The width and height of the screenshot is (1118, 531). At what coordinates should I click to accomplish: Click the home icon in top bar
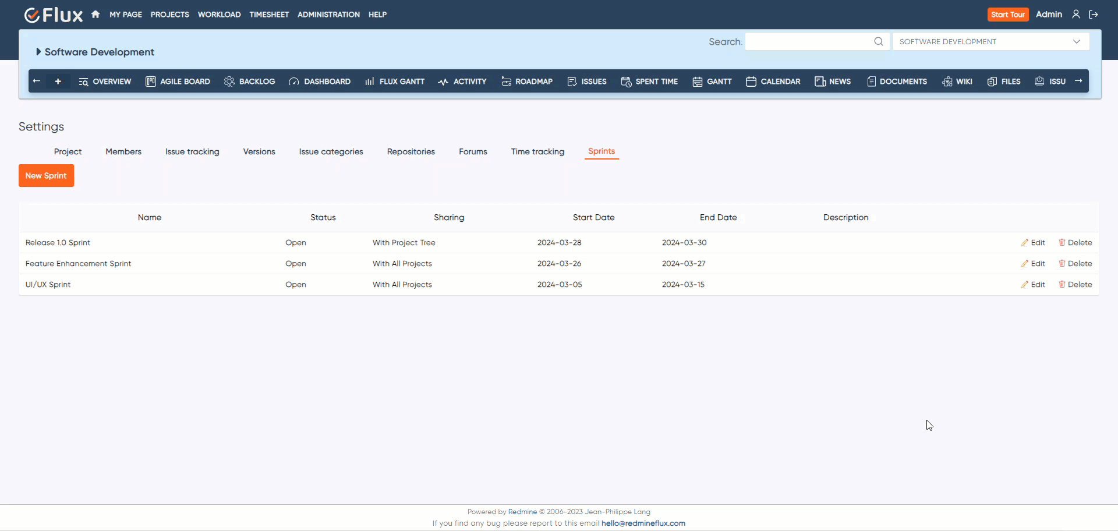click(x=95, y=15)
